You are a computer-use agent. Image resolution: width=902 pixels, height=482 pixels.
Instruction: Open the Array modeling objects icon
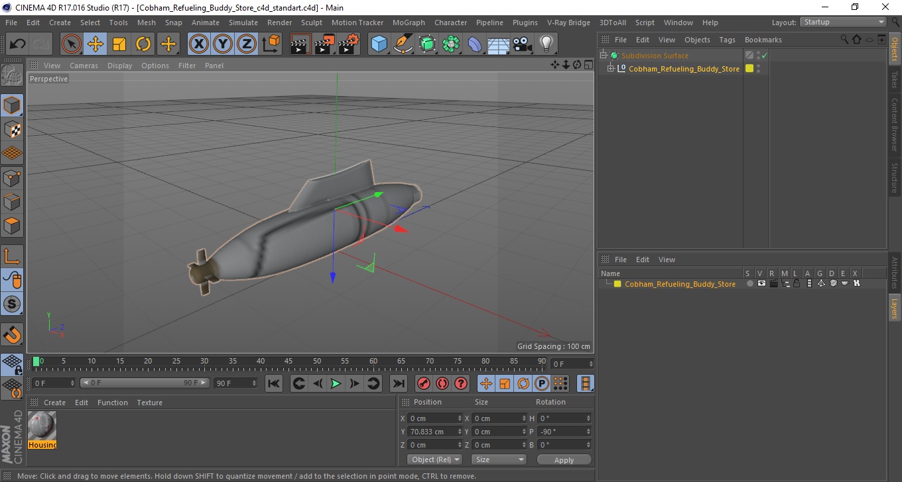[451, 44]
